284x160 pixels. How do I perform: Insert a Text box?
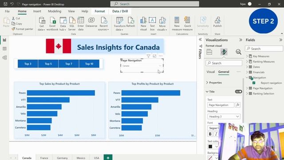coord(152,24)
